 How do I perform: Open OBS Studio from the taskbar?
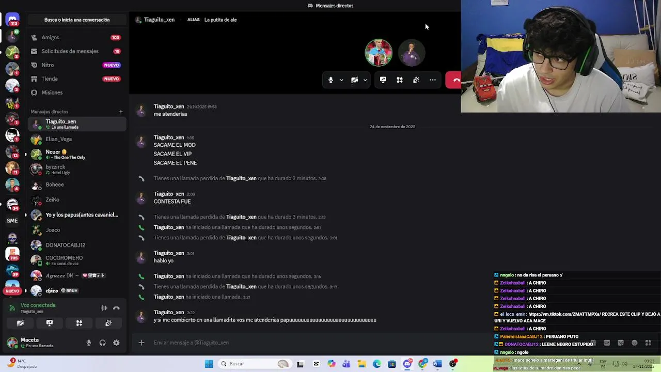coord(453,364)
